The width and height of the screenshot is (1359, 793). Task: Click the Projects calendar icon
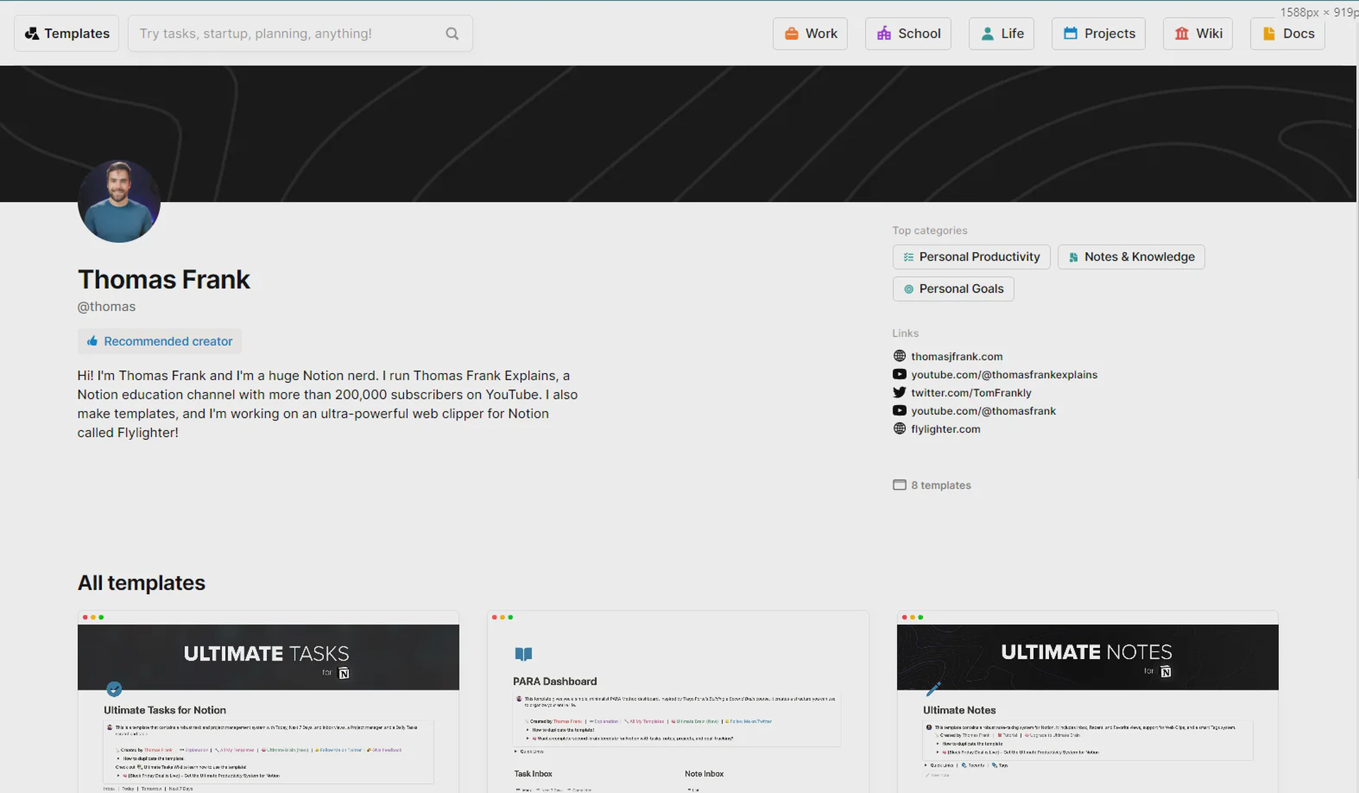pos(1070,33)
